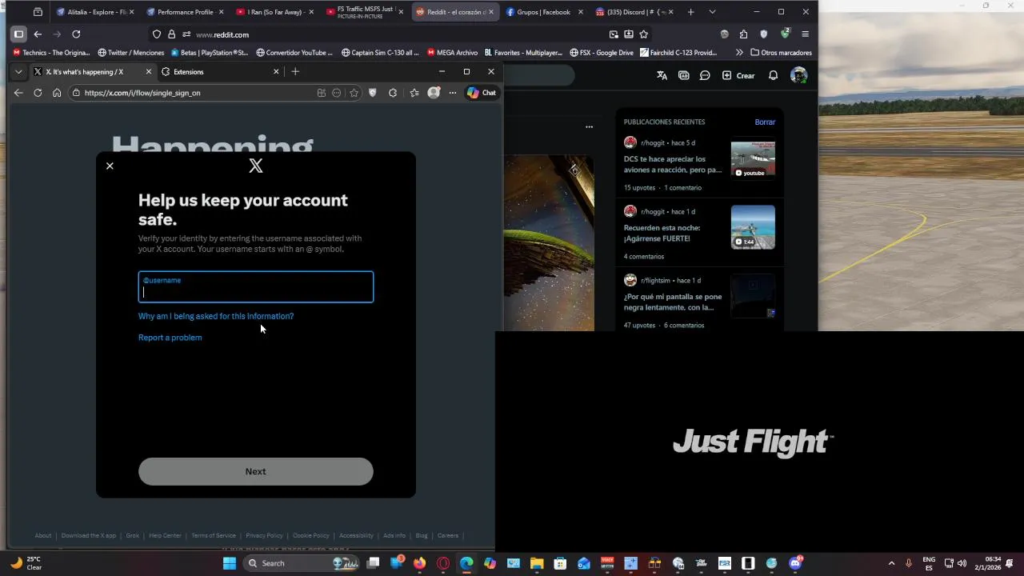Open the taskbar weather widget 25°C Clear

(x=26, y=563)
